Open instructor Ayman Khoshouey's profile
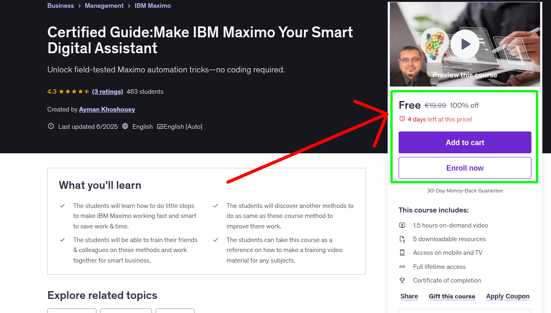551x313 pixels. pos(107,109)
